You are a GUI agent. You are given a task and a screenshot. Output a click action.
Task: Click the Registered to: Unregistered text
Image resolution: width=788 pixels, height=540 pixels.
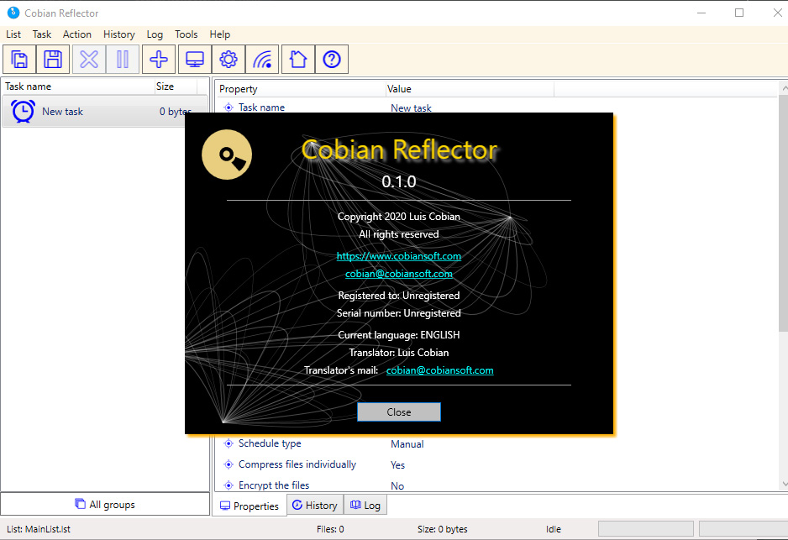pyautogui.click(x=399, y=296)
